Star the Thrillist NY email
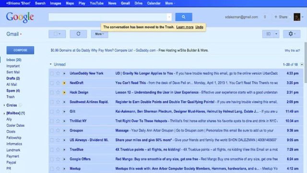 pyautogui.click(x=58, y=121)
